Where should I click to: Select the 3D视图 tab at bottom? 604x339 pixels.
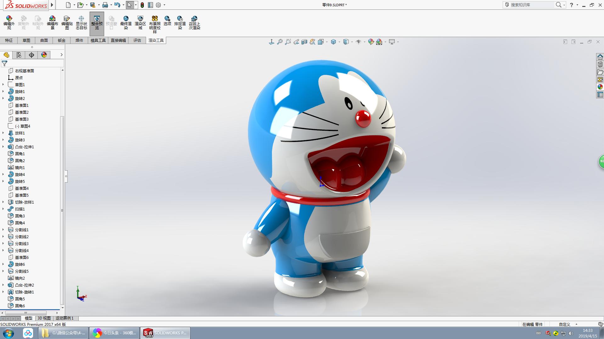43,318
